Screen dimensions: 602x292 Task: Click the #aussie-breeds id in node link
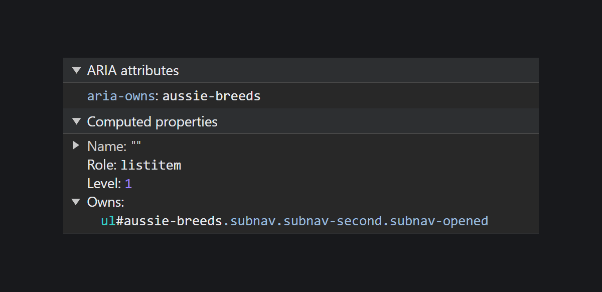tap(169, 221)
